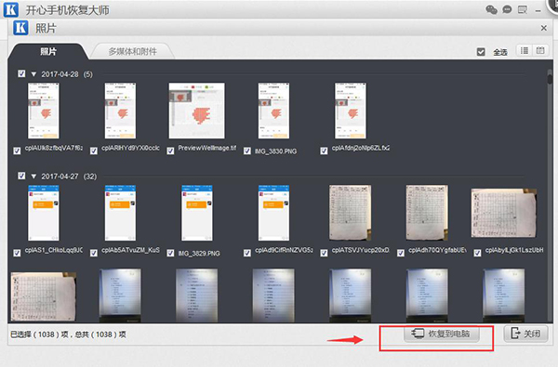Switch to 多媒体和附件 tab
Viewport: 558px width, 367px height.
point(132,51)
